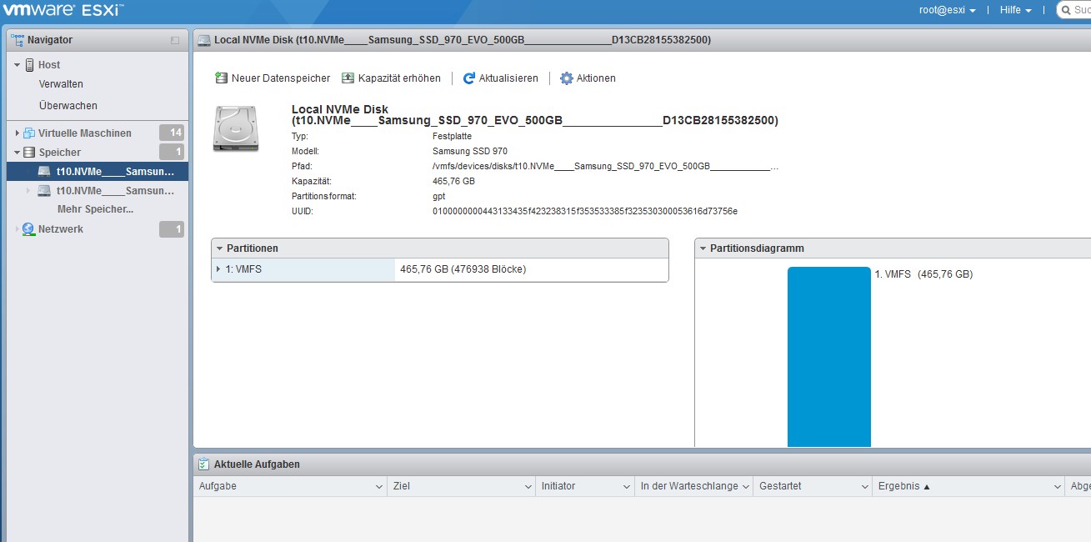Minimize the Navigator panel using its header button

point(175,40)
